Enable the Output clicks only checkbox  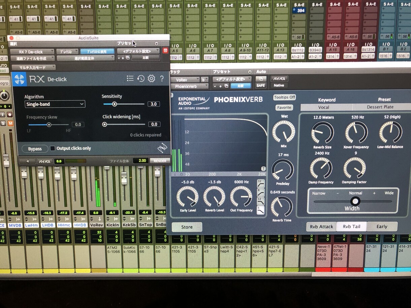tap(53, 148)
